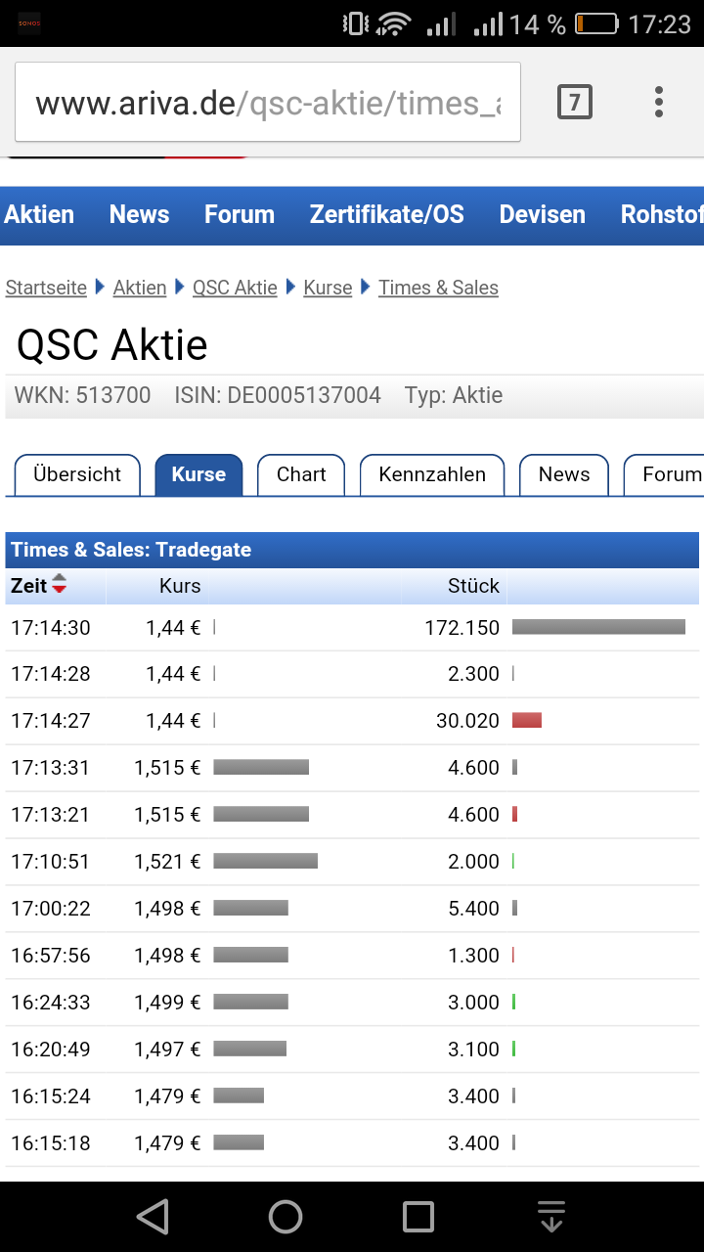The width and height of the screenshot is (704, 1252).
Task: Click the Kurse breadcrumb link
Action: pos(328,288)
